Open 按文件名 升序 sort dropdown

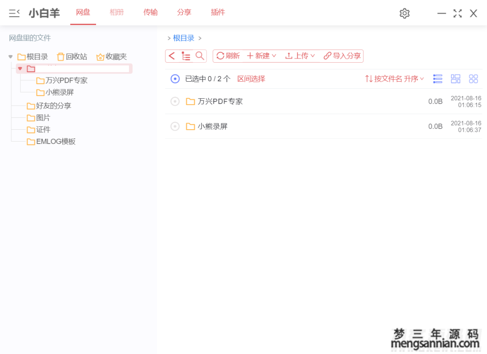click(x=394, y=79)
